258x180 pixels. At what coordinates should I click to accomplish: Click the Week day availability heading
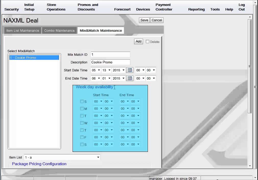95,87
